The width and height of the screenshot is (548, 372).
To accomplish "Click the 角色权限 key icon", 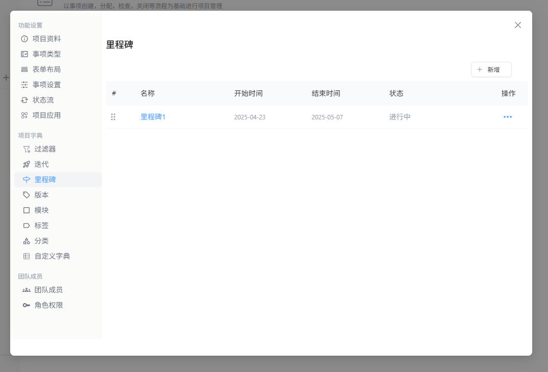I will 27,306.
